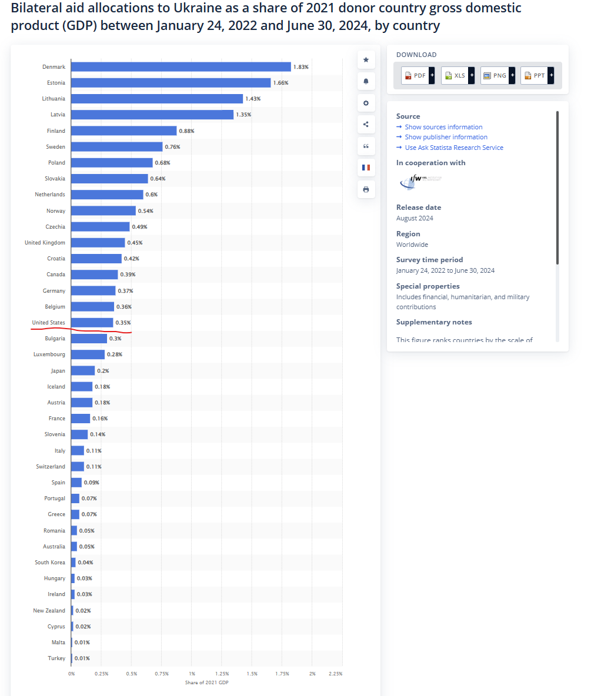591x696 pixels.
Task: Open Use Ask Statista Research Service link
Action: click(x=454, y=148)
